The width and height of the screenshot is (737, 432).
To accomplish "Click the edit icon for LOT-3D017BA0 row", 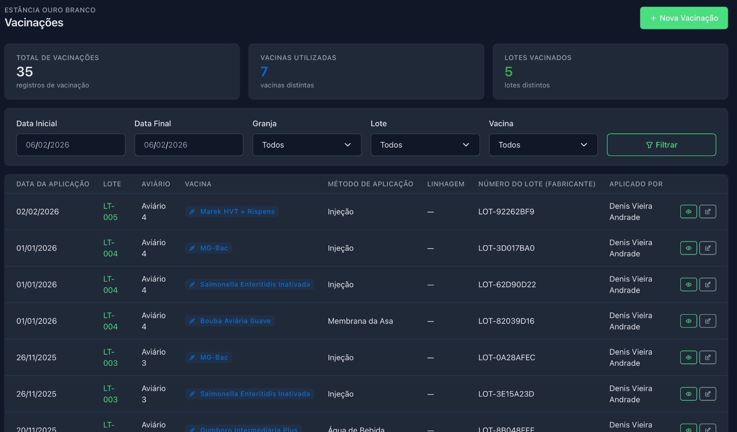I will 708,248.
